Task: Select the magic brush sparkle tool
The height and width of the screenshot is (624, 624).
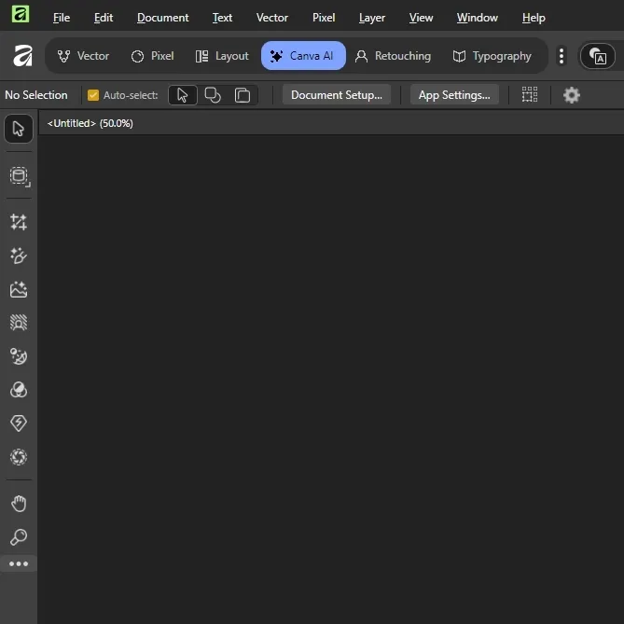Action: (19, 256)
